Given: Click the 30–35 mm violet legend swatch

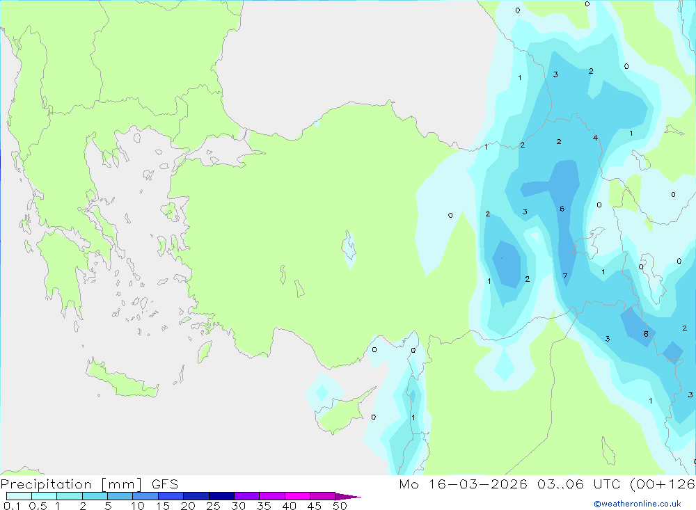Looking at the screenshot, I should click(247, 496).
